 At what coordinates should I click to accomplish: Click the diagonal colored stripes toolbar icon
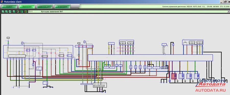[x=18, y=11]
